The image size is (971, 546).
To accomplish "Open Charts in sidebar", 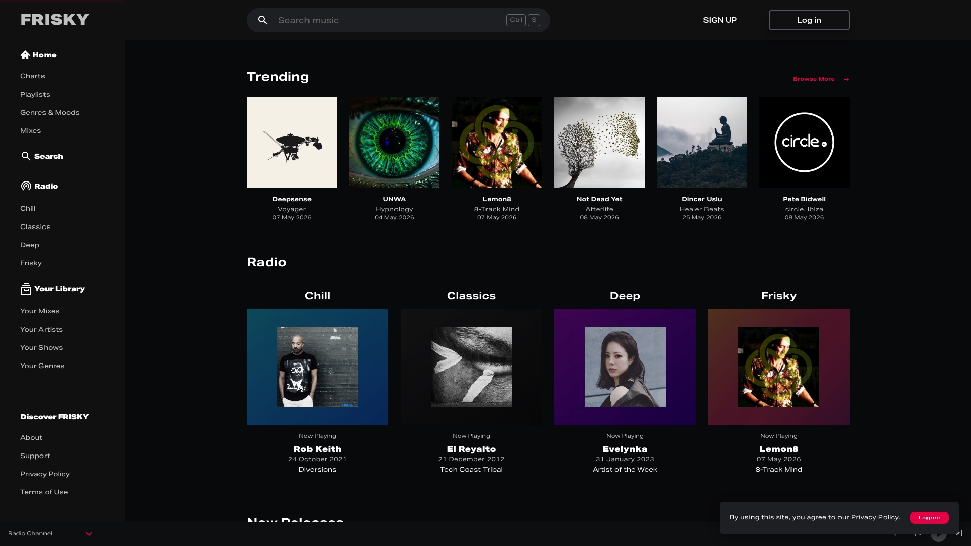I will click(x=32, y=76).
